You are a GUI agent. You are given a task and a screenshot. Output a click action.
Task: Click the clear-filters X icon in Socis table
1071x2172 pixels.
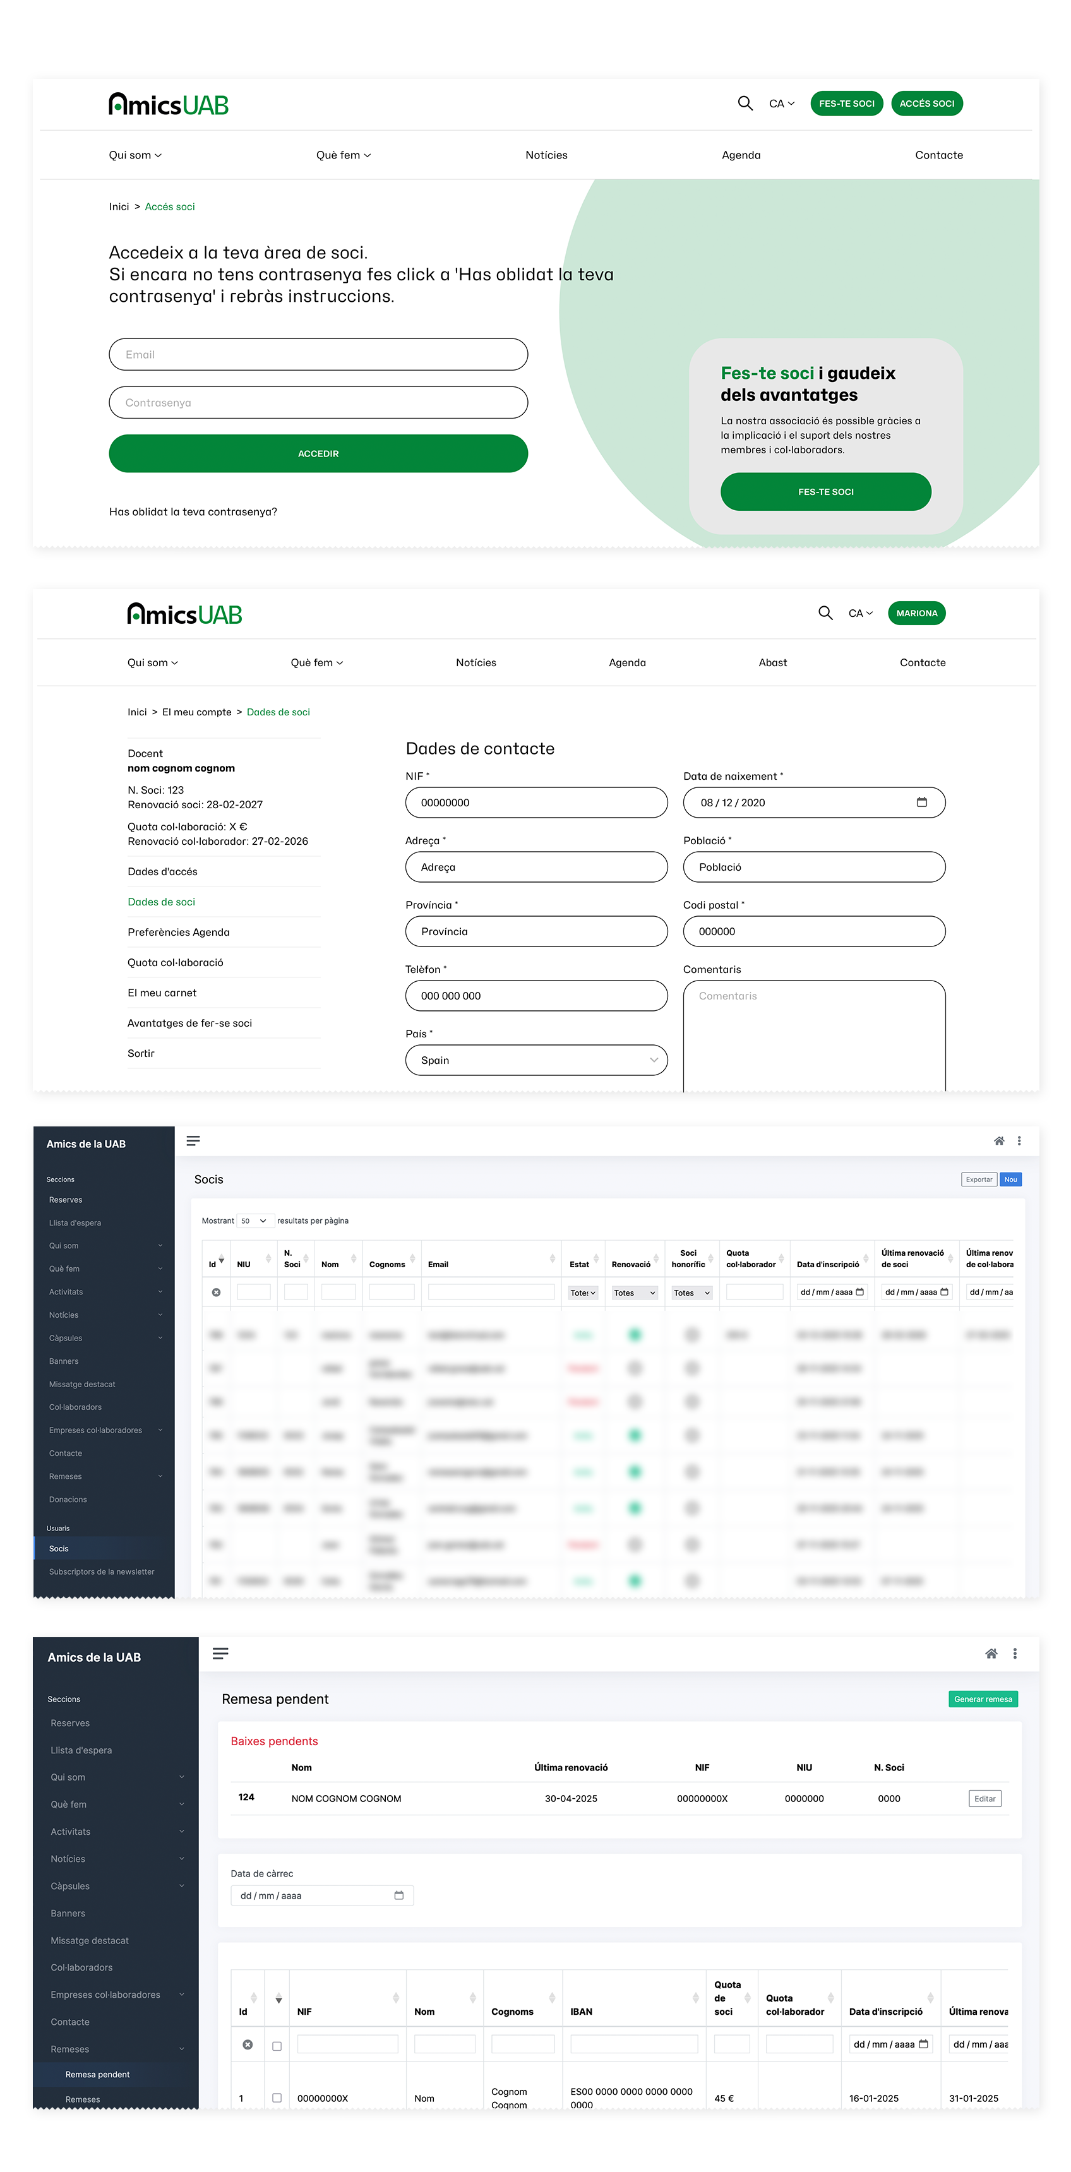217,1292
